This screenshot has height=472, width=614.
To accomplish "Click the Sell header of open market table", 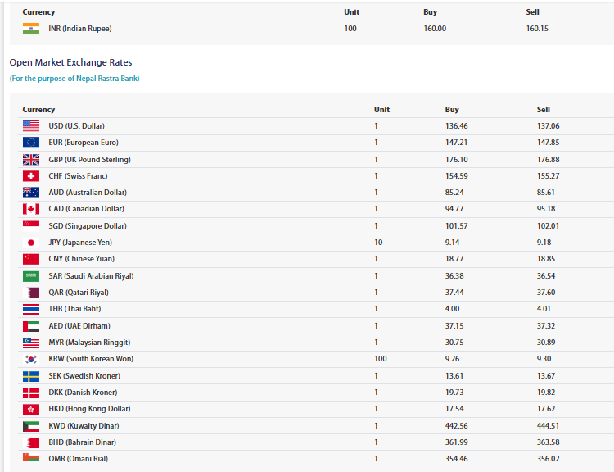I will click(544, 110).
